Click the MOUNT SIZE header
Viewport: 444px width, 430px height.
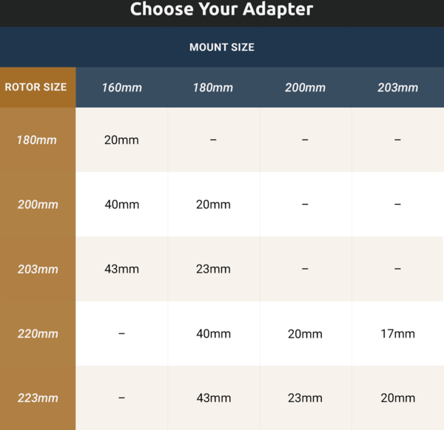pos(221,47)
